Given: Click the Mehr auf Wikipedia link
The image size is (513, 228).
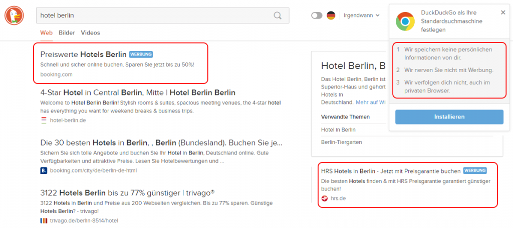Looking at the screenshot, I should coord(371,102).
